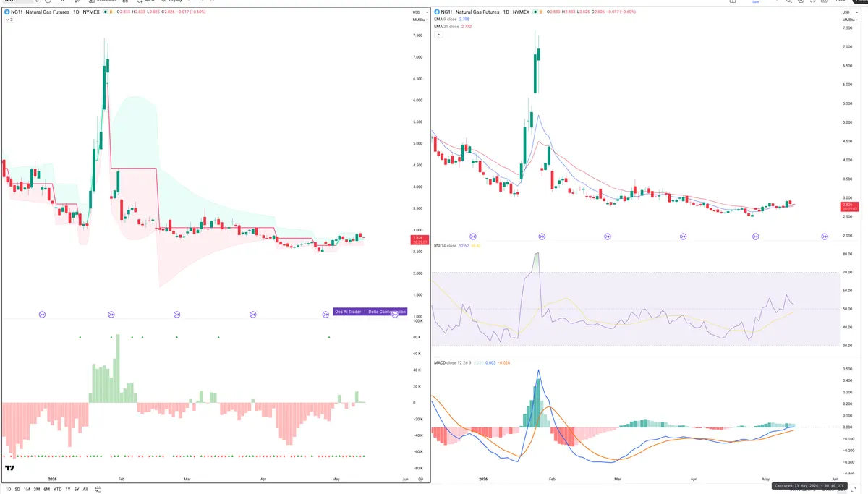This screenshot has width=868, height=494.
Task: Click right chart event marker near February
Action: click(x=541, y=236)
